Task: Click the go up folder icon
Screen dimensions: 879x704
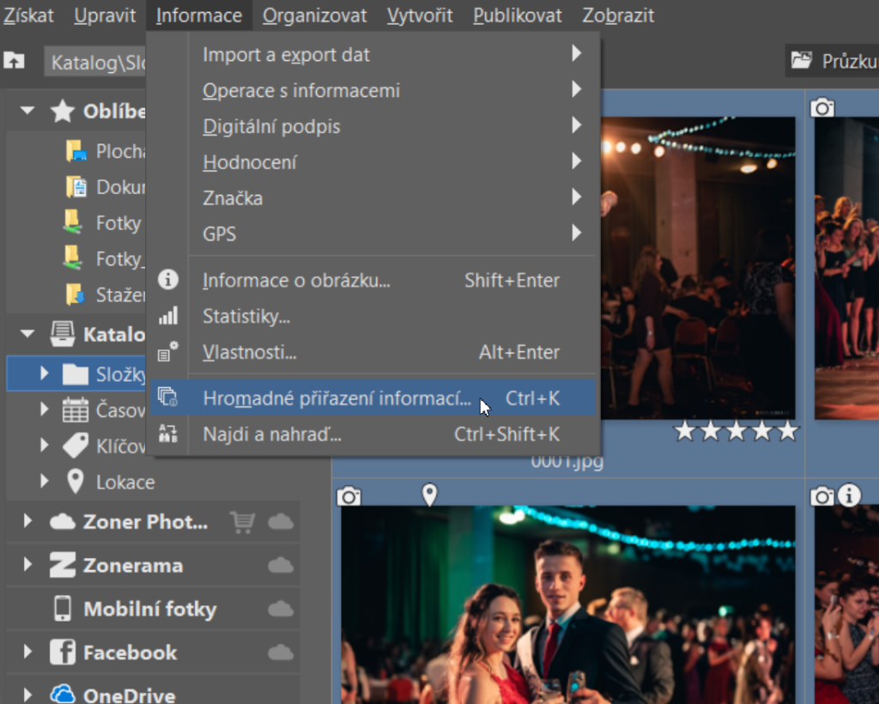Action: pyautogui.click(x=14, y=60)
